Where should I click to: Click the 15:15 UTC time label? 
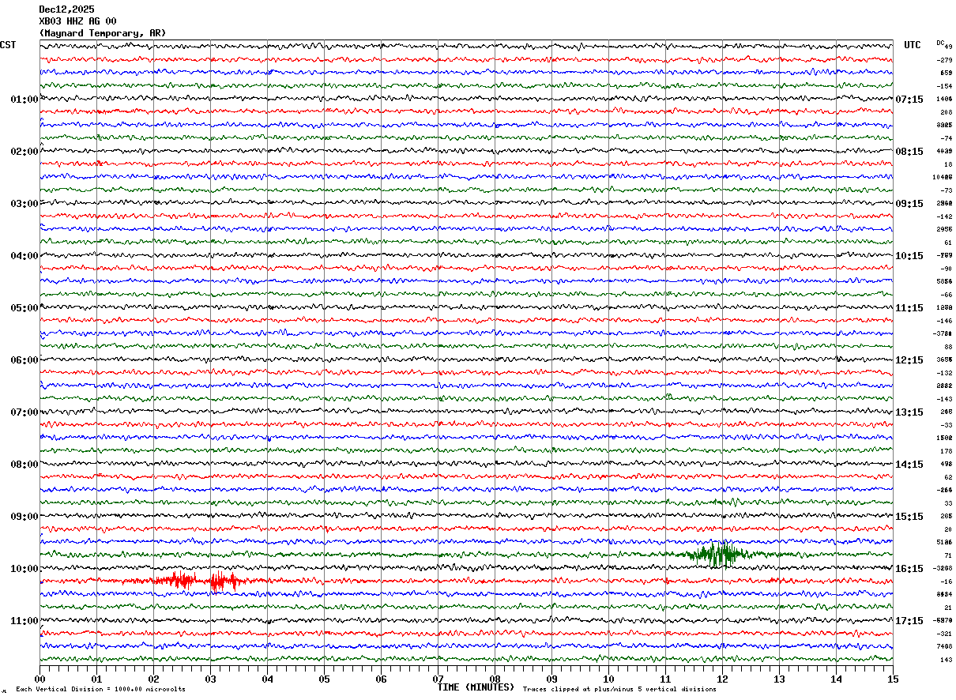pos(909,517)
